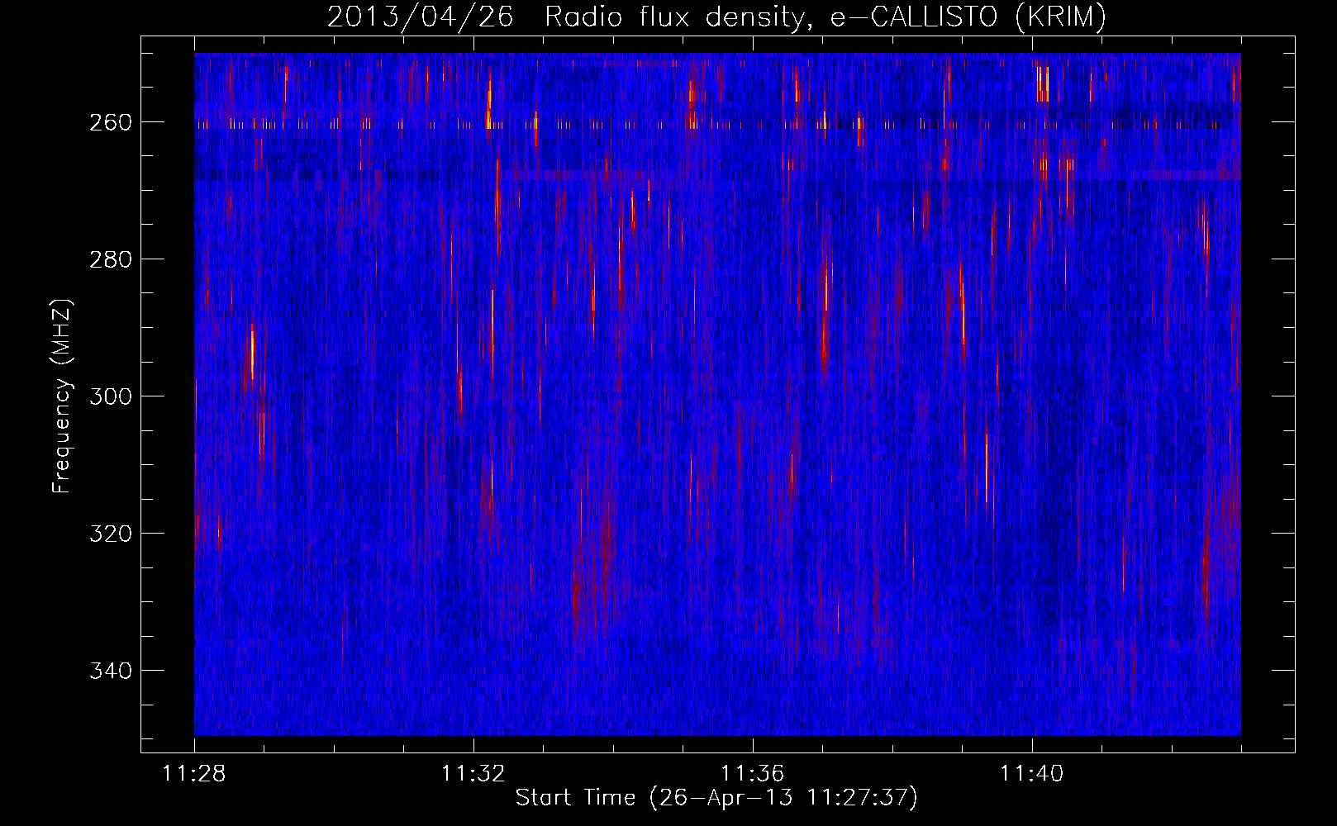Click the 280 frequency tick label
1337x826 pixels.
pos(110,259)
